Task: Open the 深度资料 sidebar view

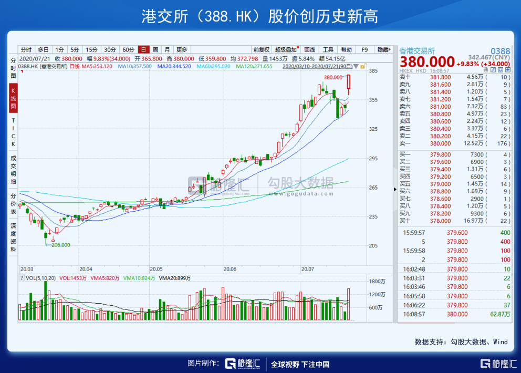Action: (13, 237)
